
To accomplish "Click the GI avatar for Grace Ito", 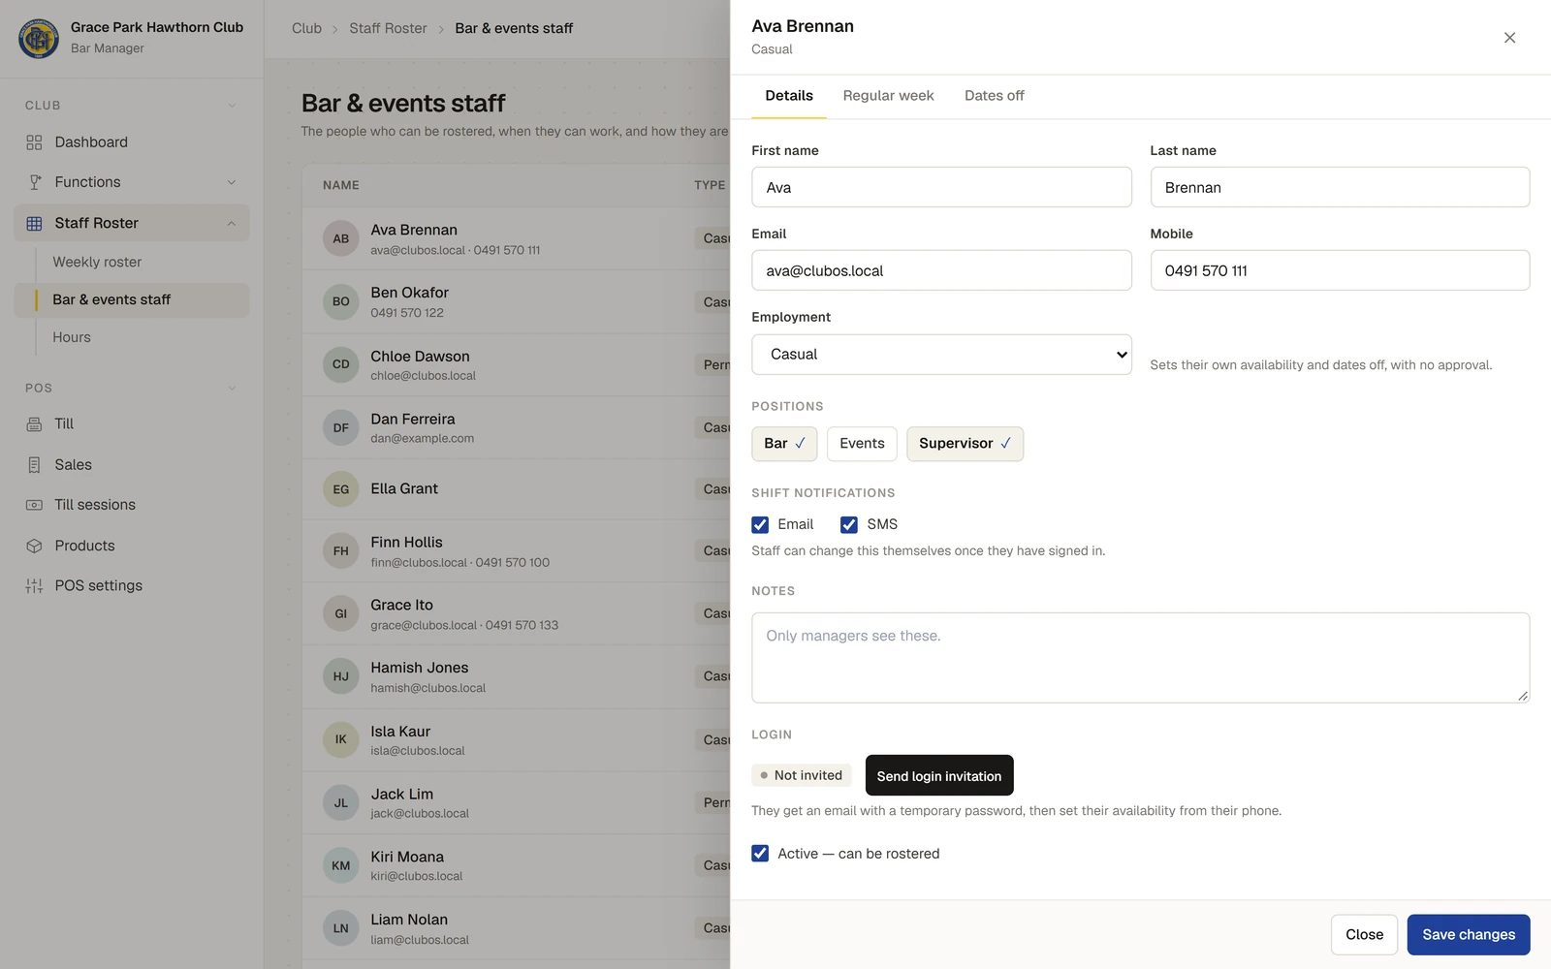I will point(341,613).
